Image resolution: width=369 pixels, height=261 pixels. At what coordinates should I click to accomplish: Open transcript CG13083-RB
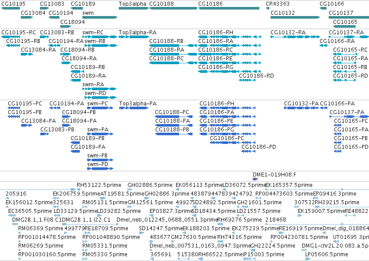coord(57,32)
